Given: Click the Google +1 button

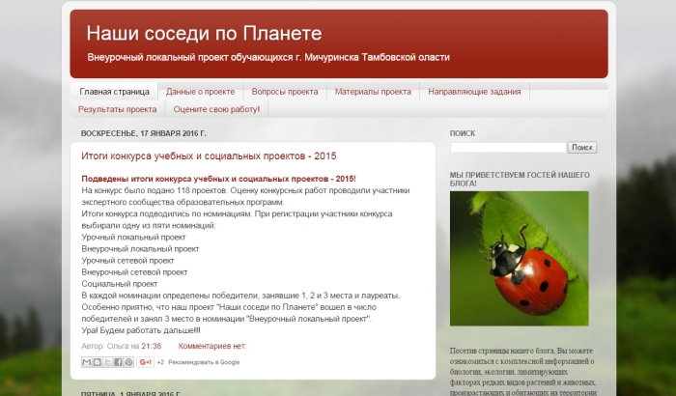Looking at the screenshot, I should coord(146,362).
